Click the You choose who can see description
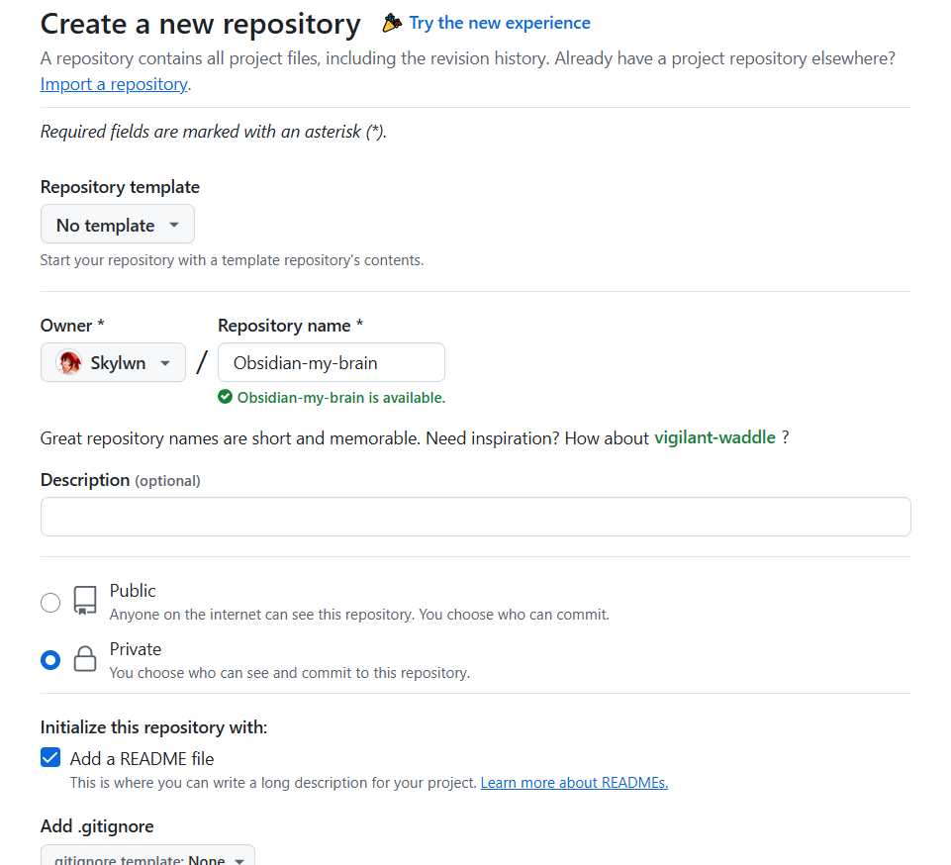 coord(290,673)
